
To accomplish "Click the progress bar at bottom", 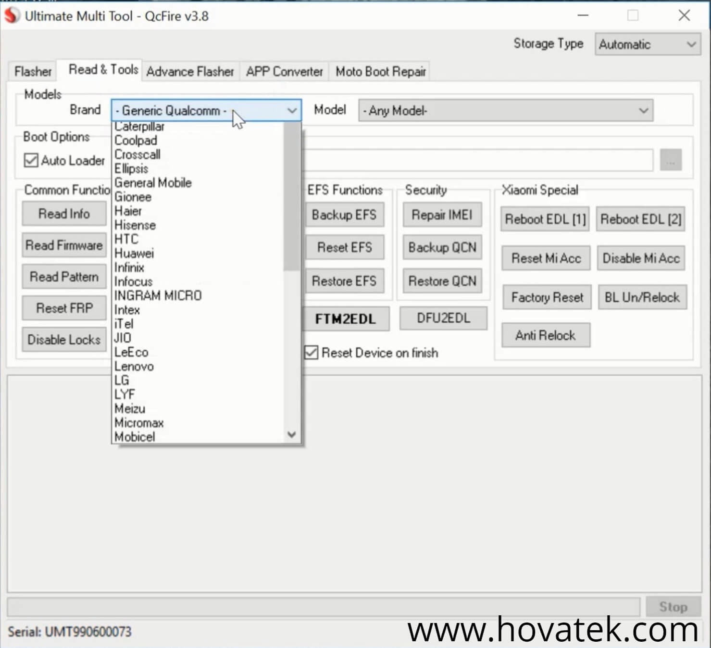I will [x=324, y=607].
